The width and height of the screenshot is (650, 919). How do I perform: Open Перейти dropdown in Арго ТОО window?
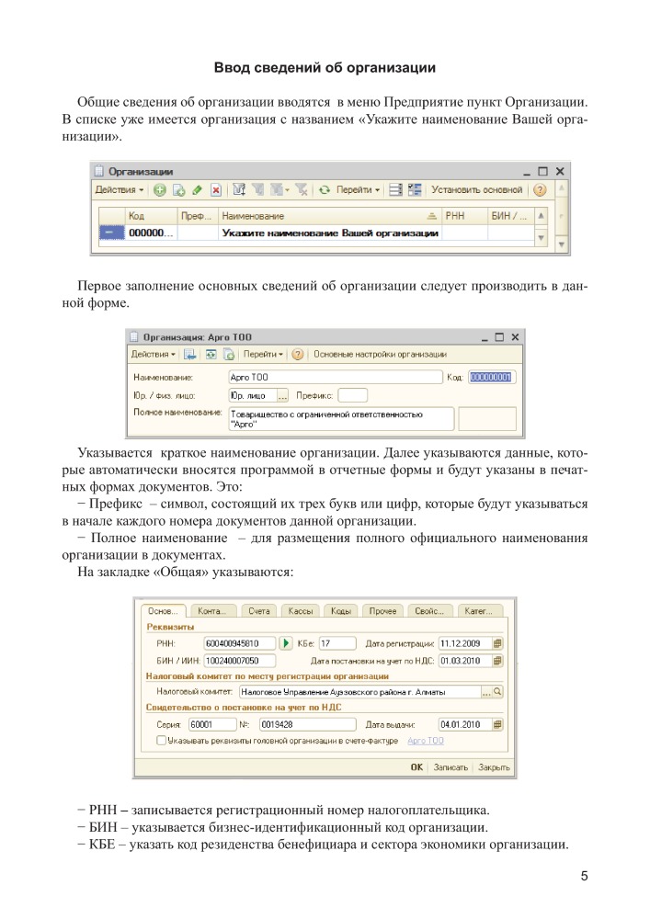[263, 355]
